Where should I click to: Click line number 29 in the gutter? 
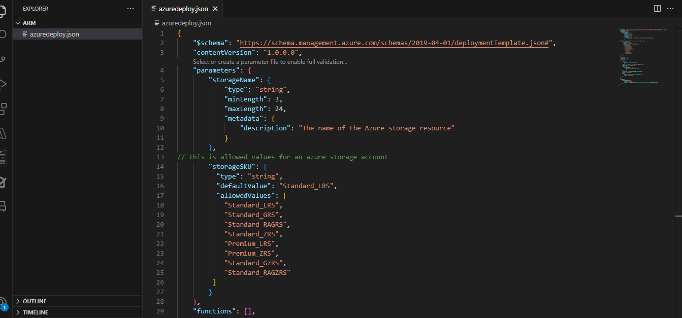click(x=160, y=311)
